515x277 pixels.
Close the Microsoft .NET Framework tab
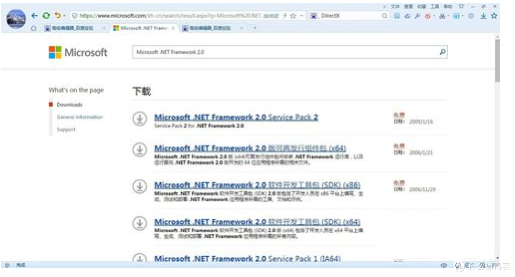173,28
